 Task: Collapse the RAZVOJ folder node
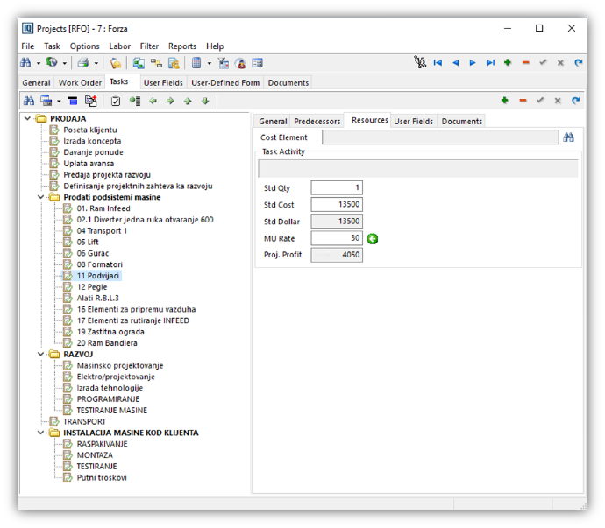[41, 354]
